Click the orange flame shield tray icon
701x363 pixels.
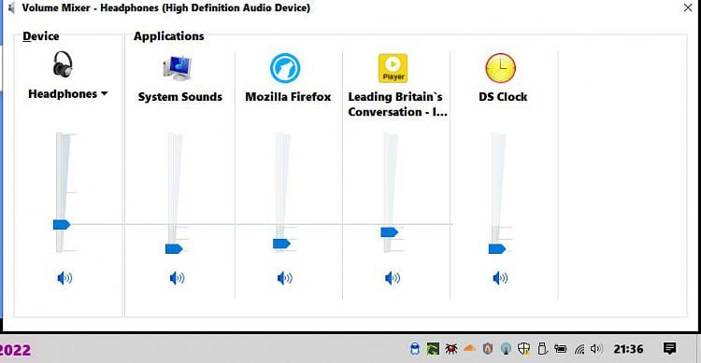tap(488, 349)
